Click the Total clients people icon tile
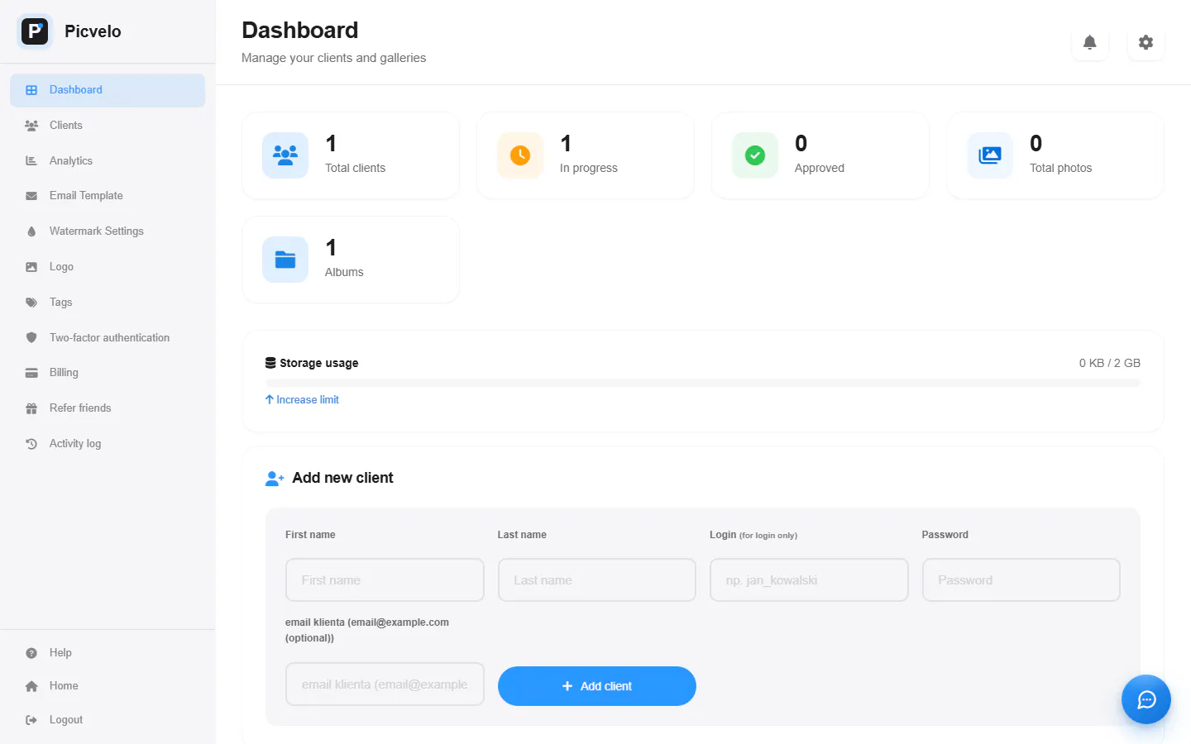Screen dimensions: 1191x744 285,155
